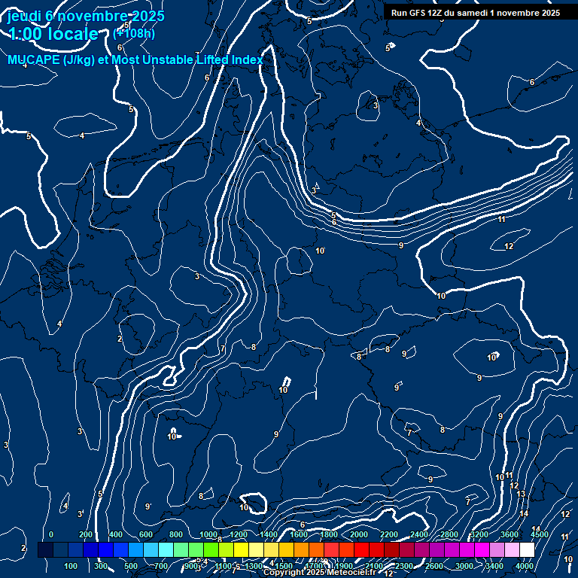Image resolution: width=578 pixels, height=578 pixels.
Task: Click the "3000" legend scale label
Action: point(464,566)
